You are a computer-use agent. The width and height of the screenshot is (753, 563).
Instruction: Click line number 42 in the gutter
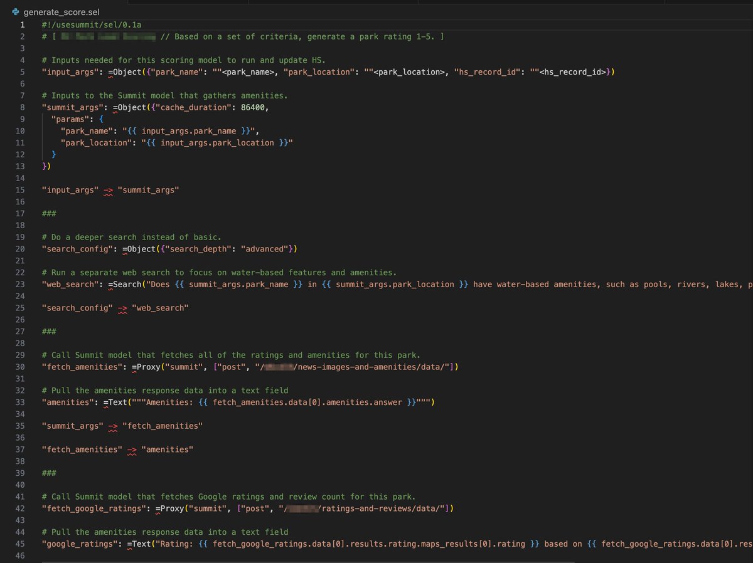[x=19, y=508]
